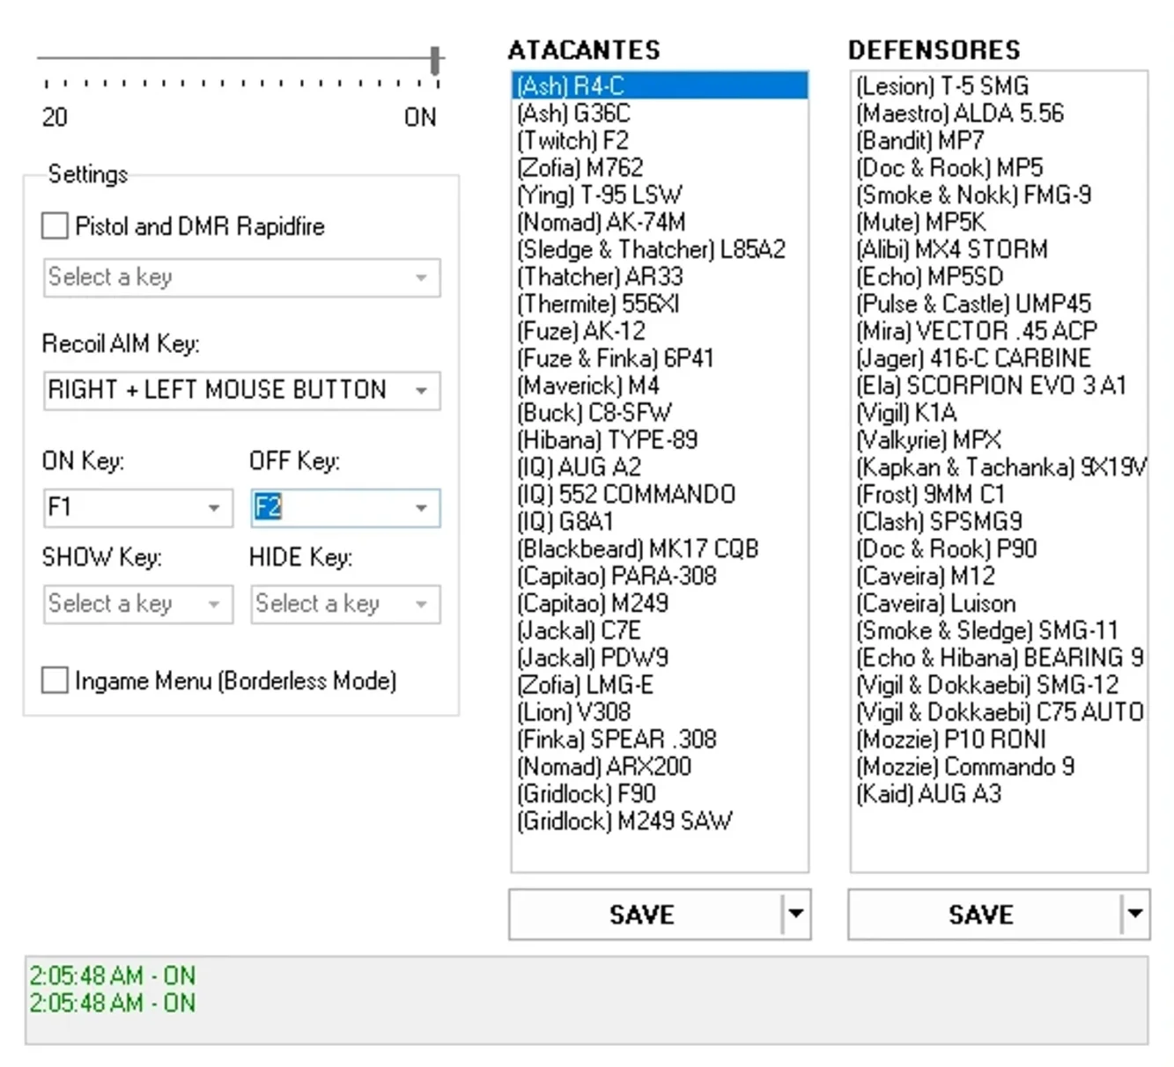Toggle Ingame Menu (Borderless Mode) checkbox
Screen dimensions: 1174x1067
pos(55,681)
